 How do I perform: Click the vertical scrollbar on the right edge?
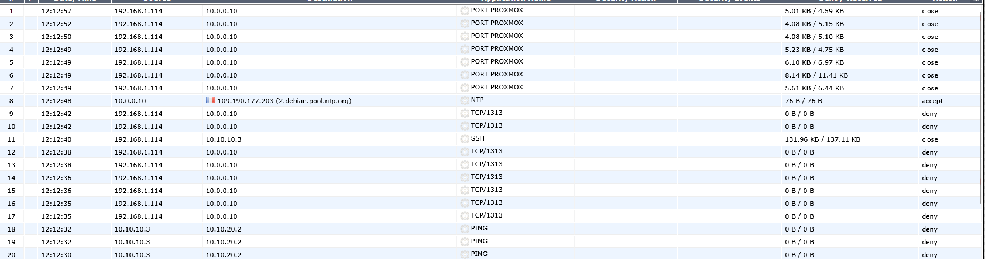[981, 117]
